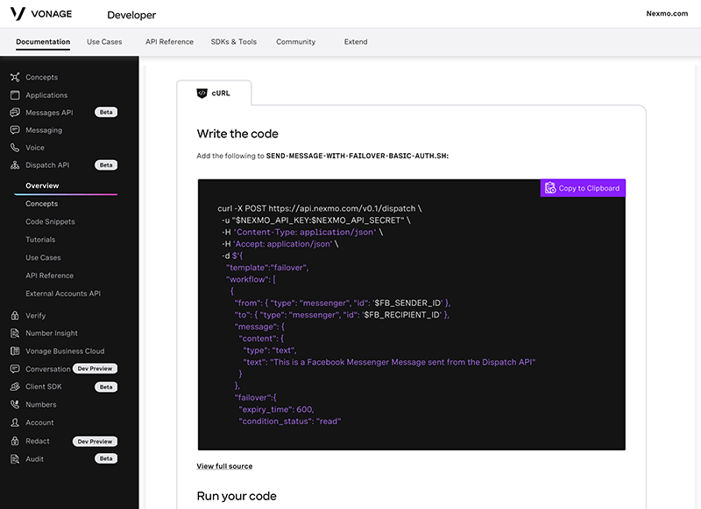The height and width of the screenshot is (509, 701).
Task: Open Number Insight via its sidebar icon
Action: 16,332
